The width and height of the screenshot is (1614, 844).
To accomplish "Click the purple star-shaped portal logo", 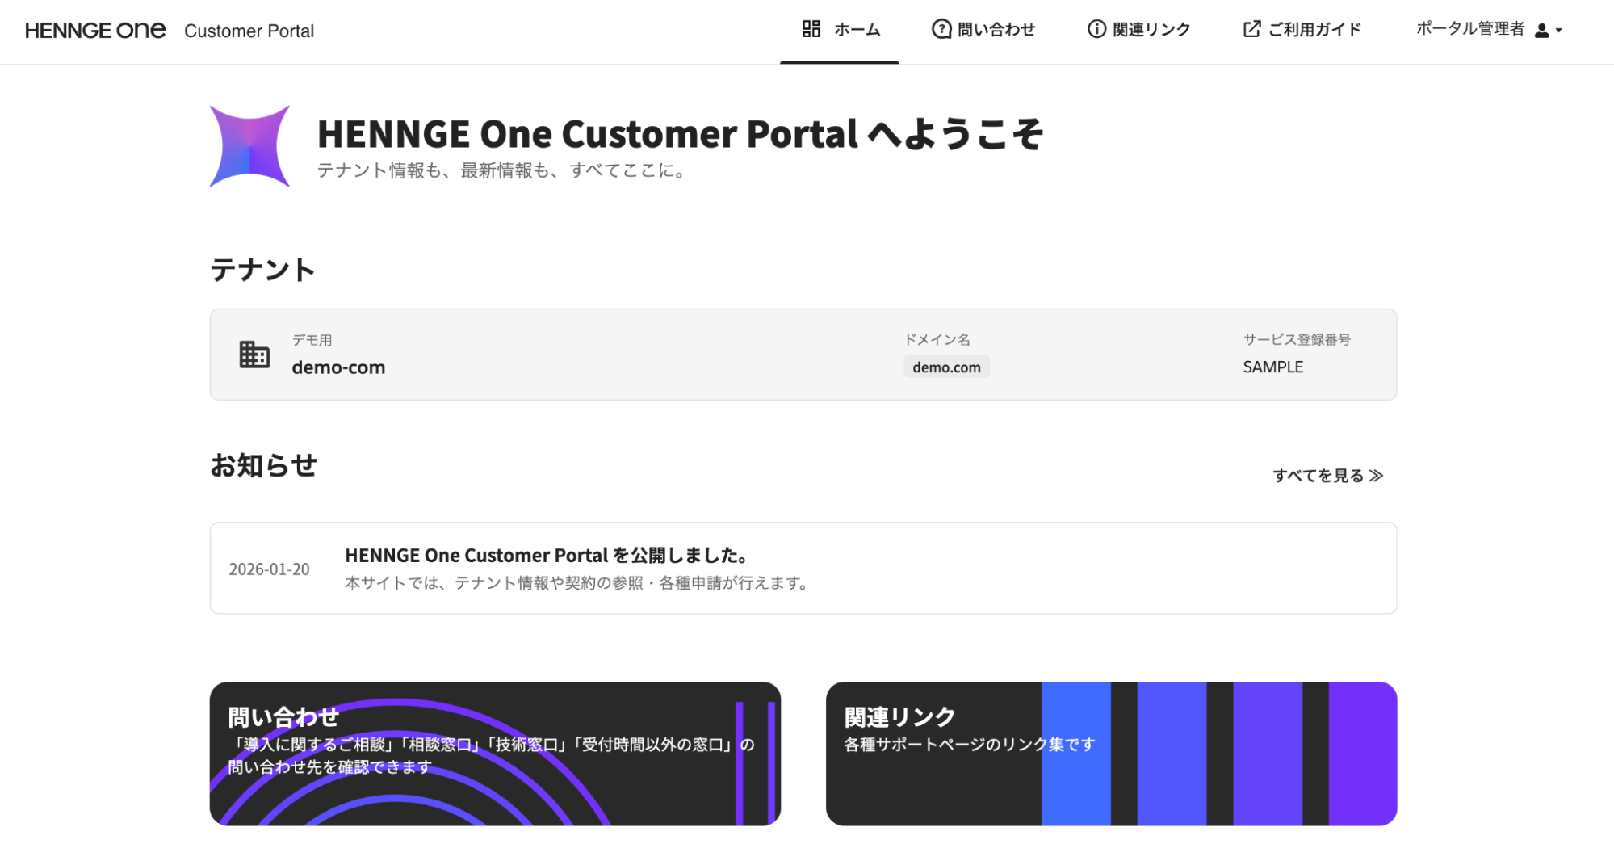I will 249,146.
